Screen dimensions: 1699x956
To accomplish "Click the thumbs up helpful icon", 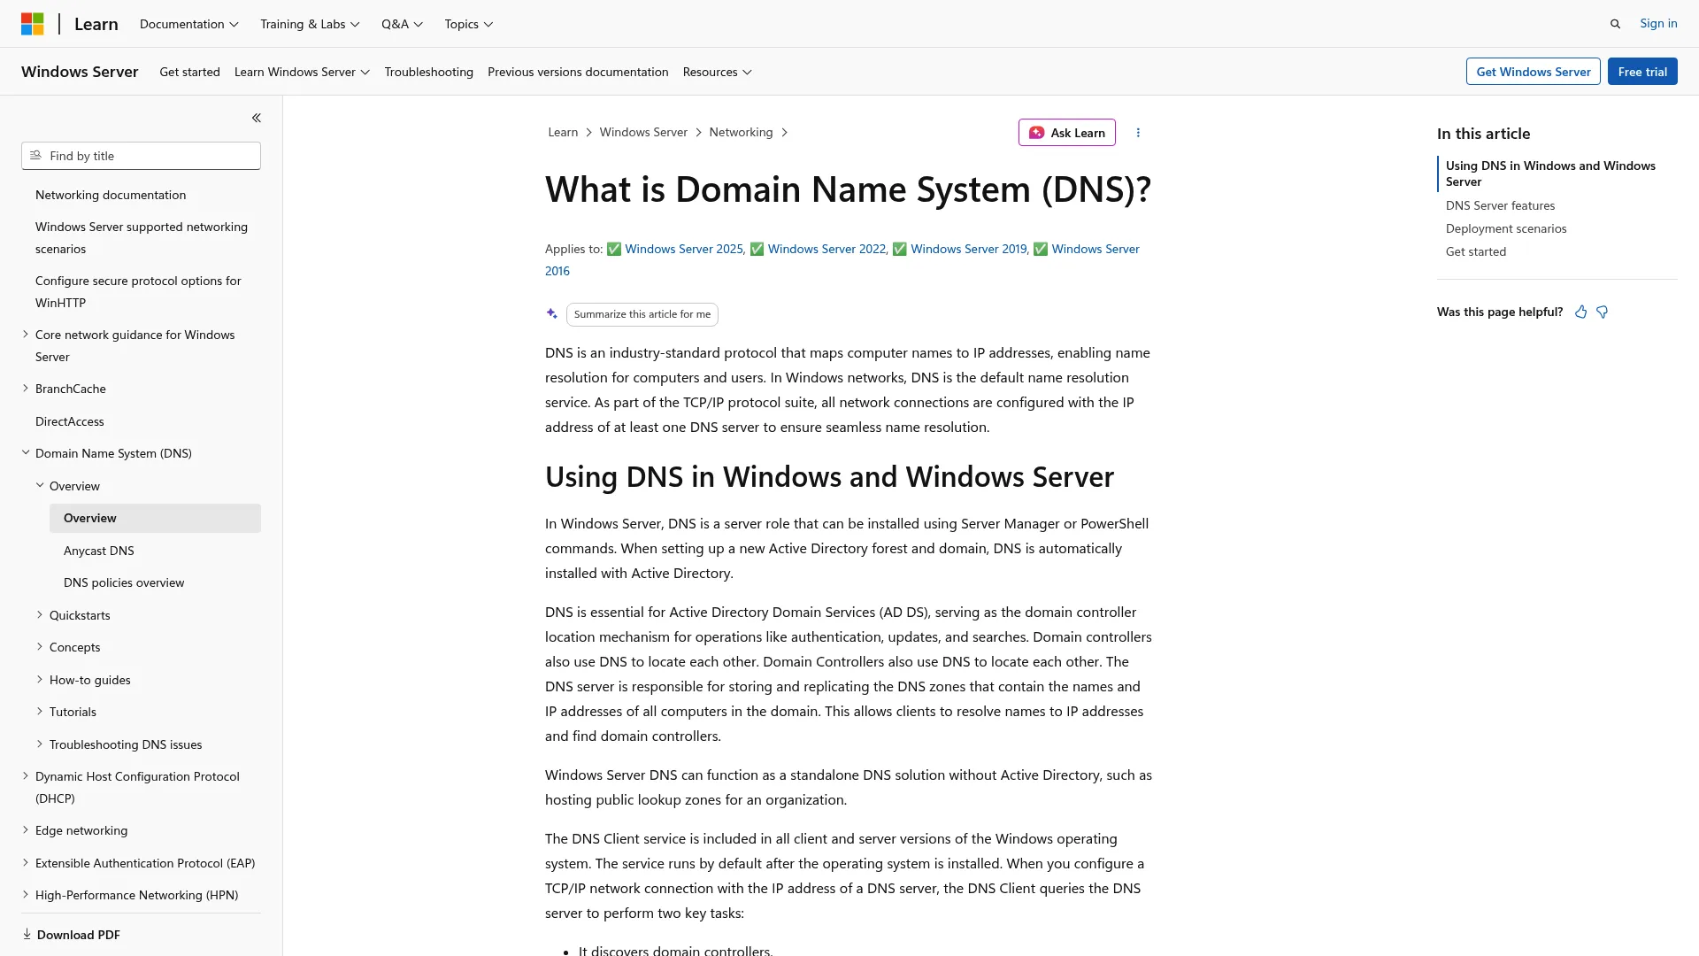I will click(x=1580, y=312).
